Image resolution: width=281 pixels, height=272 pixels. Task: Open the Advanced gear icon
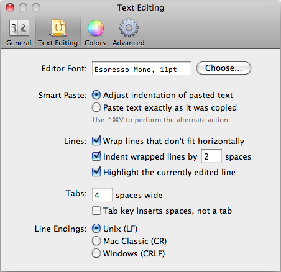129,28
